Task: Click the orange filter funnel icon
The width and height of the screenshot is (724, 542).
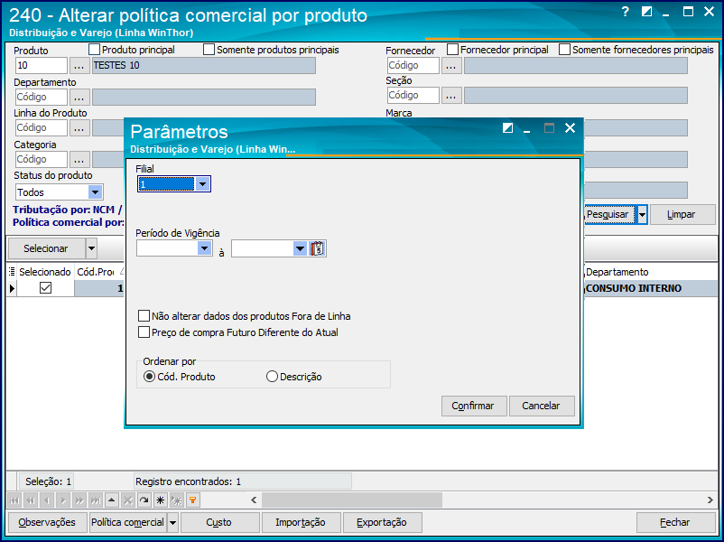Action: point(192,500)
